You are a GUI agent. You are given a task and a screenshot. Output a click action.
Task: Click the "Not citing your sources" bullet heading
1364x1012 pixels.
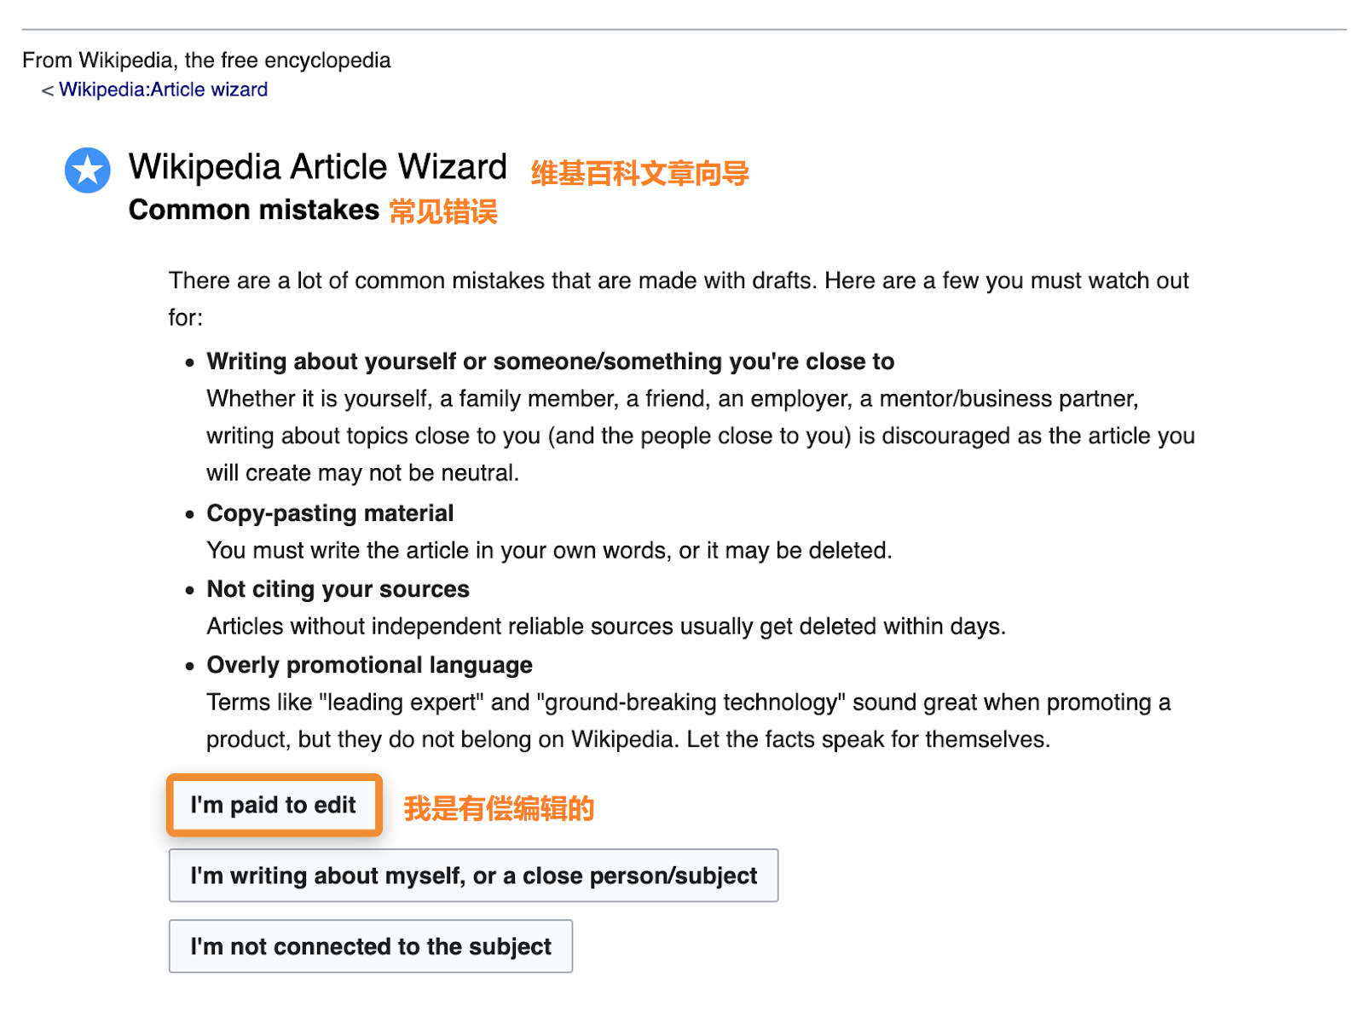(337, 588)
